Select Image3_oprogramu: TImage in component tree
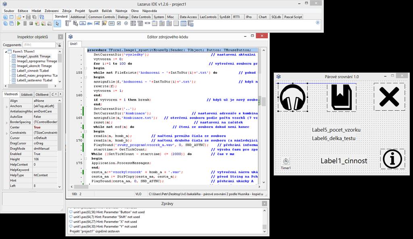This screenshot has width=413, height=239. point(37,61)
